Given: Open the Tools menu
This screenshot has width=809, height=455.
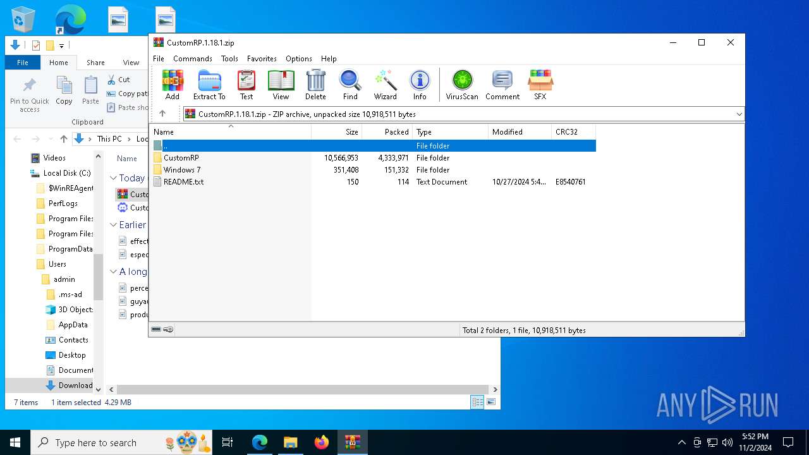Looking at the screenshot, I should pyautogui.click(x=229, y=59).
